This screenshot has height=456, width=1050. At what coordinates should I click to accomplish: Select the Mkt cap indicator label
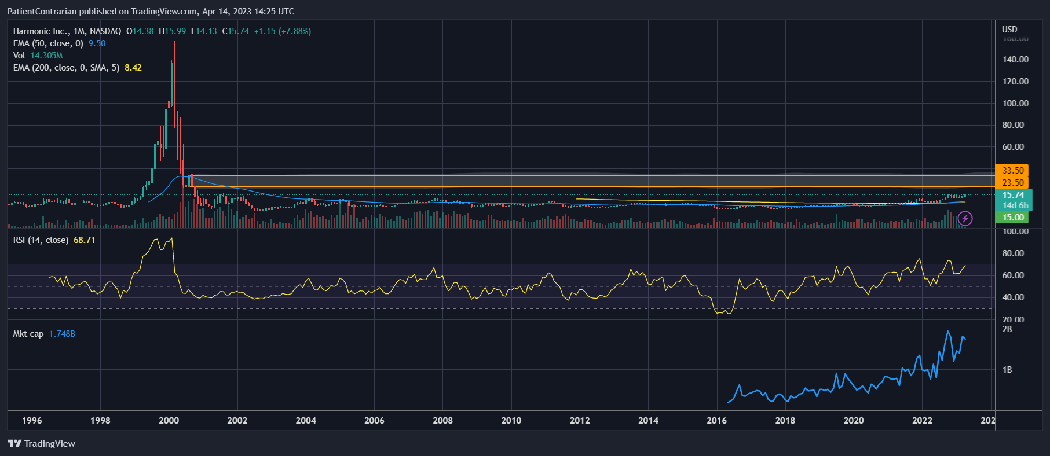[x=28, y=334]
